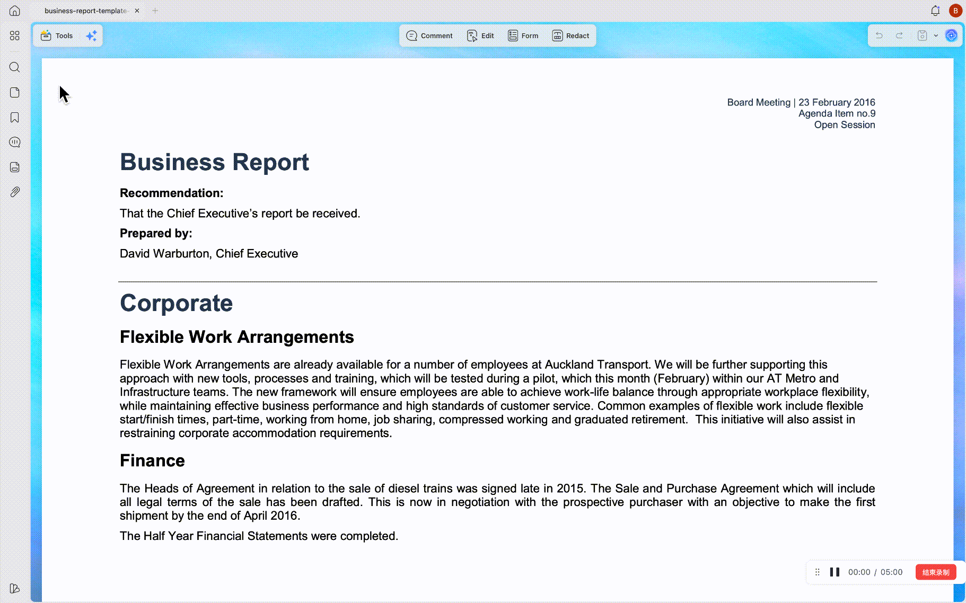Switch to Redact mode
Screen dimensions: 966x603
tap(571, 36)
